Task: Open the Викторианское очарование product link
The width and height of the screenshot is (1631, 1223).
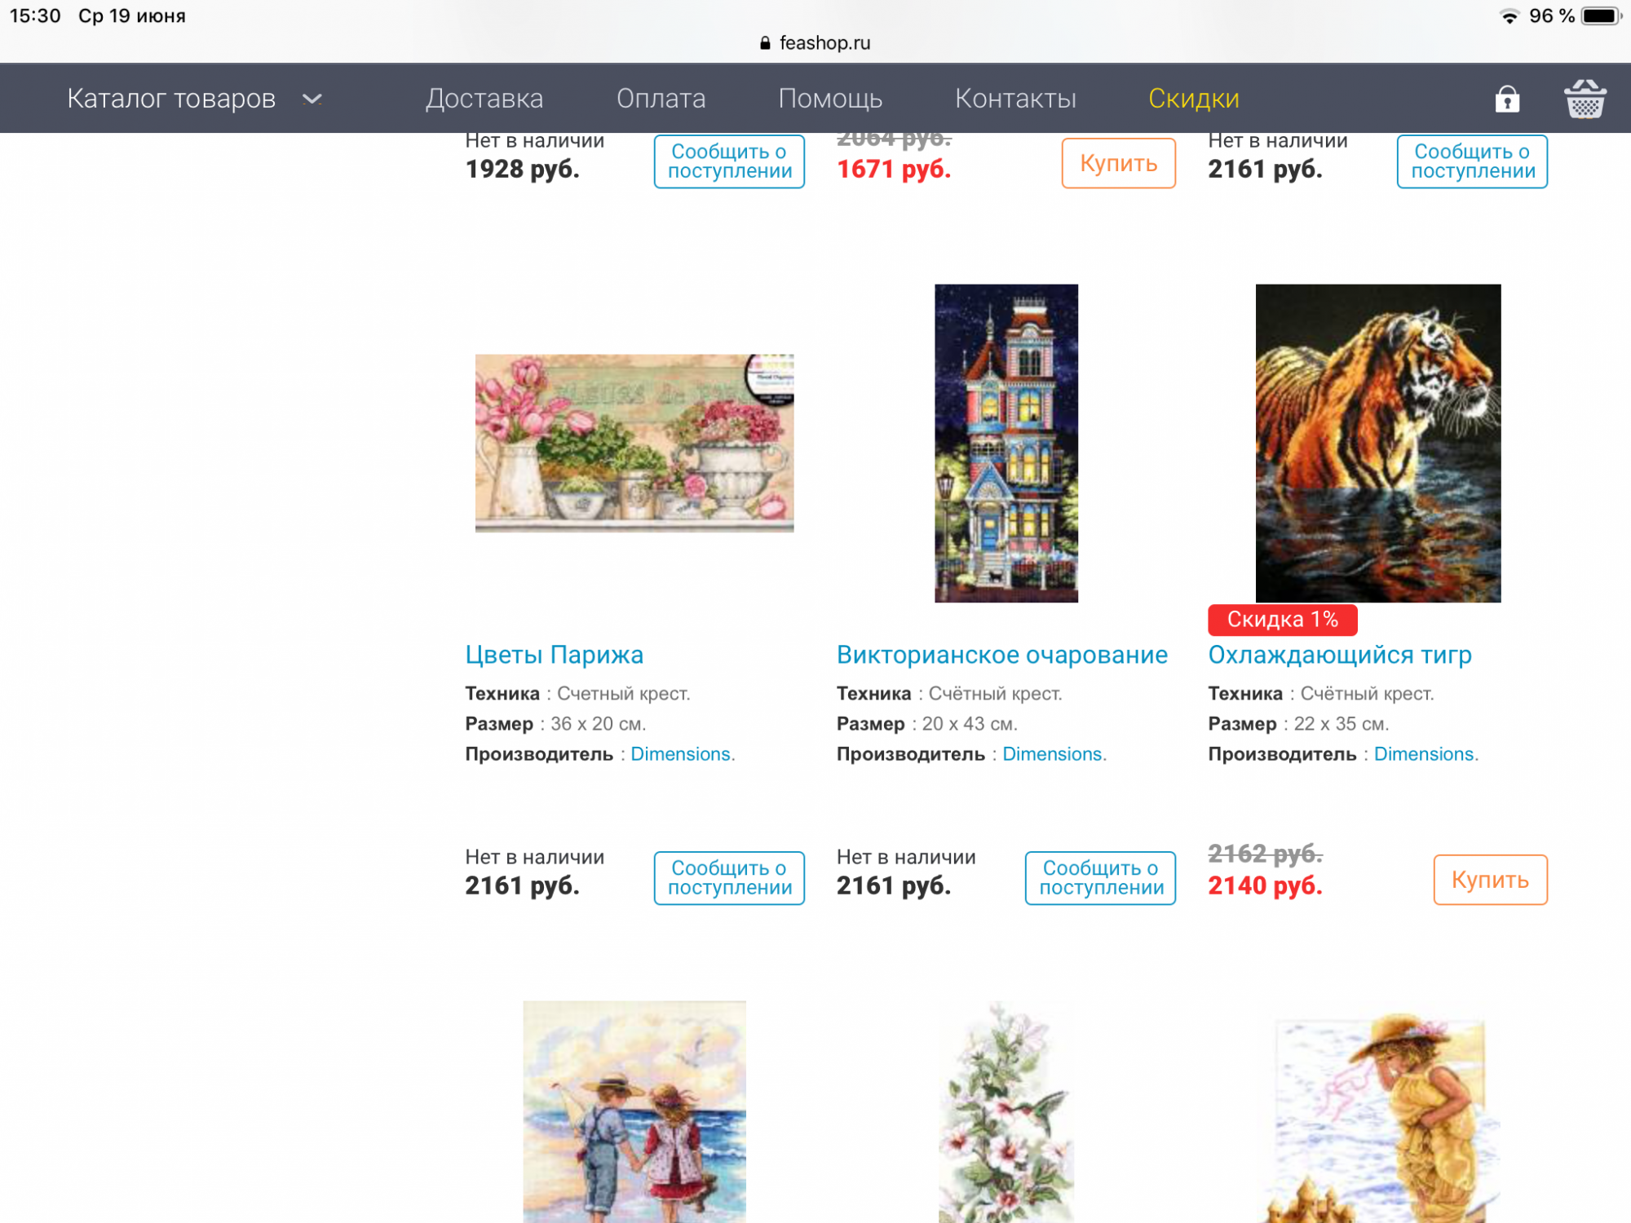Action: [1001, 655]
